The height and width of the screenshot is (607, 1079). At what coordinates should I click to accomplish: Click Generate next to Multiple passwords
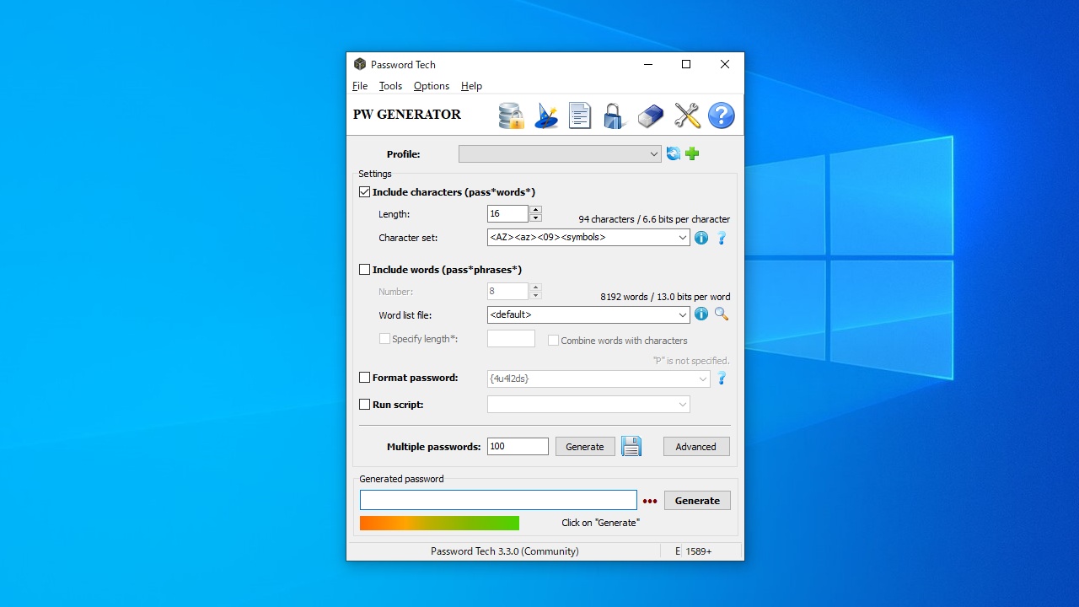[585, 447]
